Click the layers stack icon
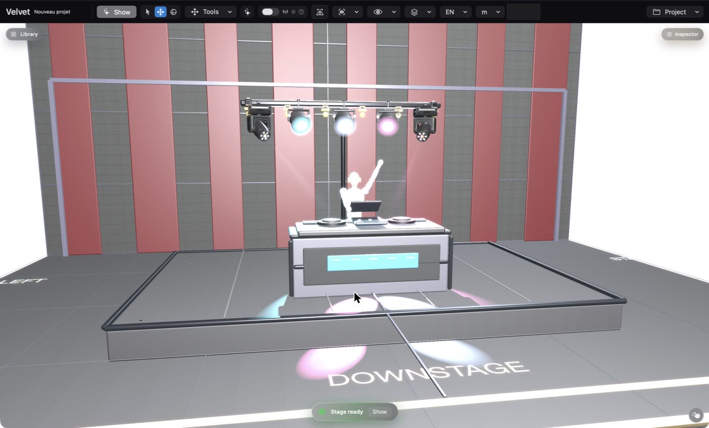 pyautogui.click(x=414, y=12)
